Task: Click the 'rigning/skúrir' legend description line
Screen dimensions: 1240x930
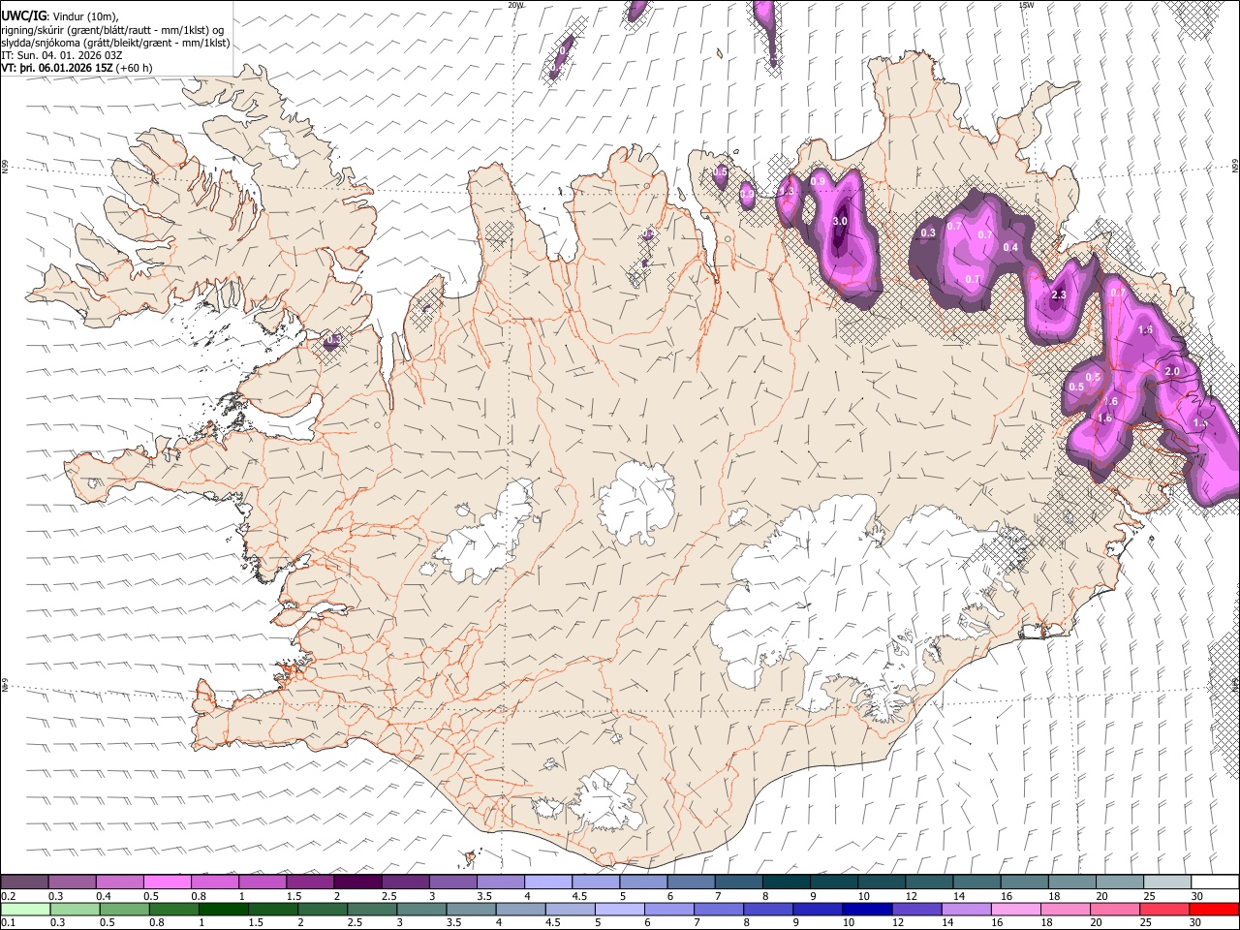Action: point(112,30)
